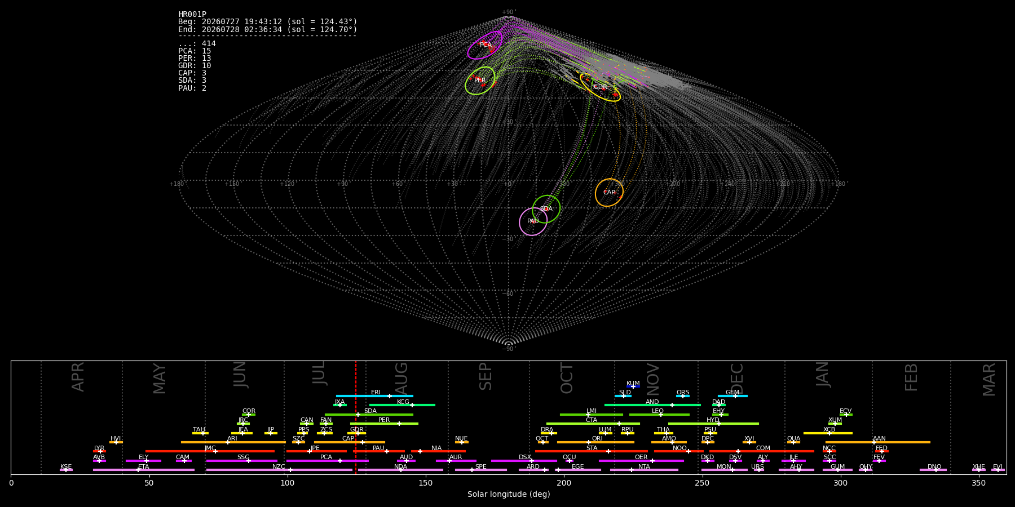Click the HYD shower bar
Image resolution: width=1015 pixels, height=507 pixels.
pyautogui.click(x=713, y=424)
